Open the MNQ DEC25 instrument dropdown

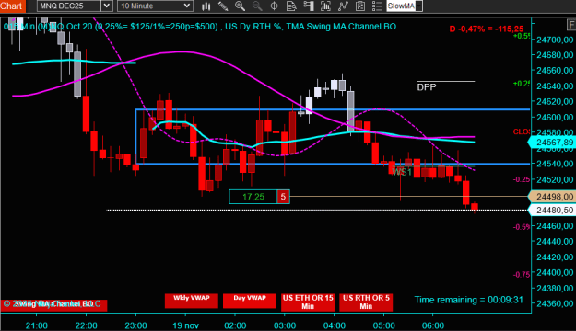pyautogui.click(x=107, y=6)
